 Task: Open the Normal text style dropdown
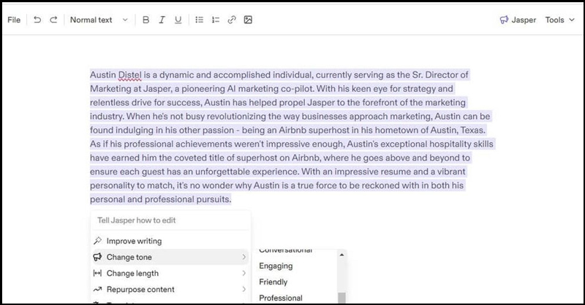(99, 20)
